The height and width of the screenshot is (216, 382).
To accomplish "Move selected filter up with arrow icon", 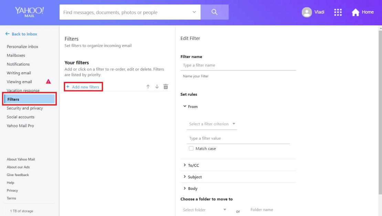I will tap(148, 86).
